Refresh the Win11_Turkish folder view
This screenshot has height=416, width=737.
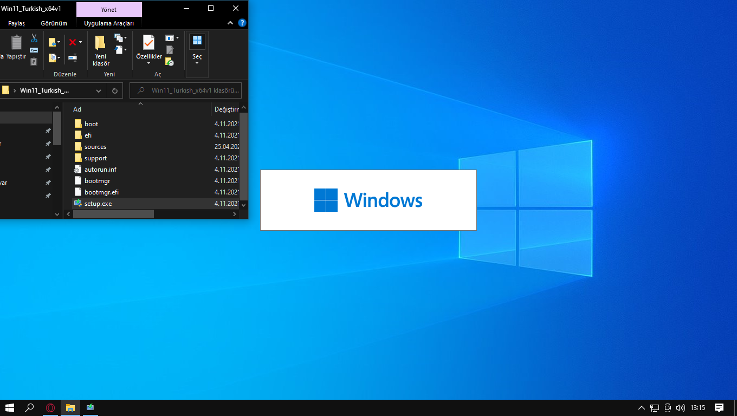coord(114,90)
